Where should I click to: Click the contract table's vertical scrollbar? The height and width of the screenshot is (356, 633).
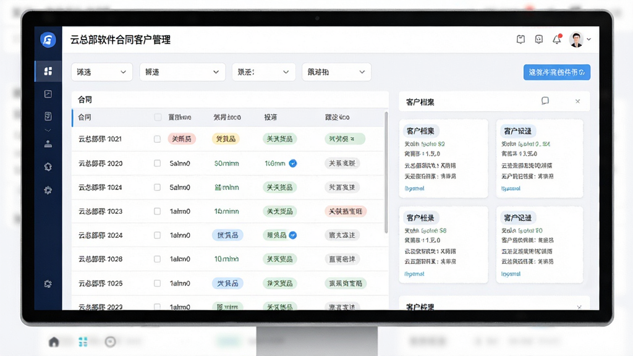point(386,172)
